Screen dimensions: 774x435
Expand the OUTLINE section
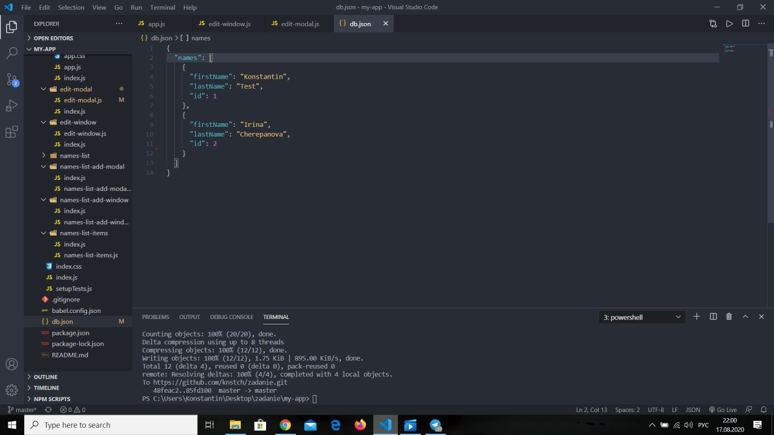pyautogui.click(x=77, y=376)
